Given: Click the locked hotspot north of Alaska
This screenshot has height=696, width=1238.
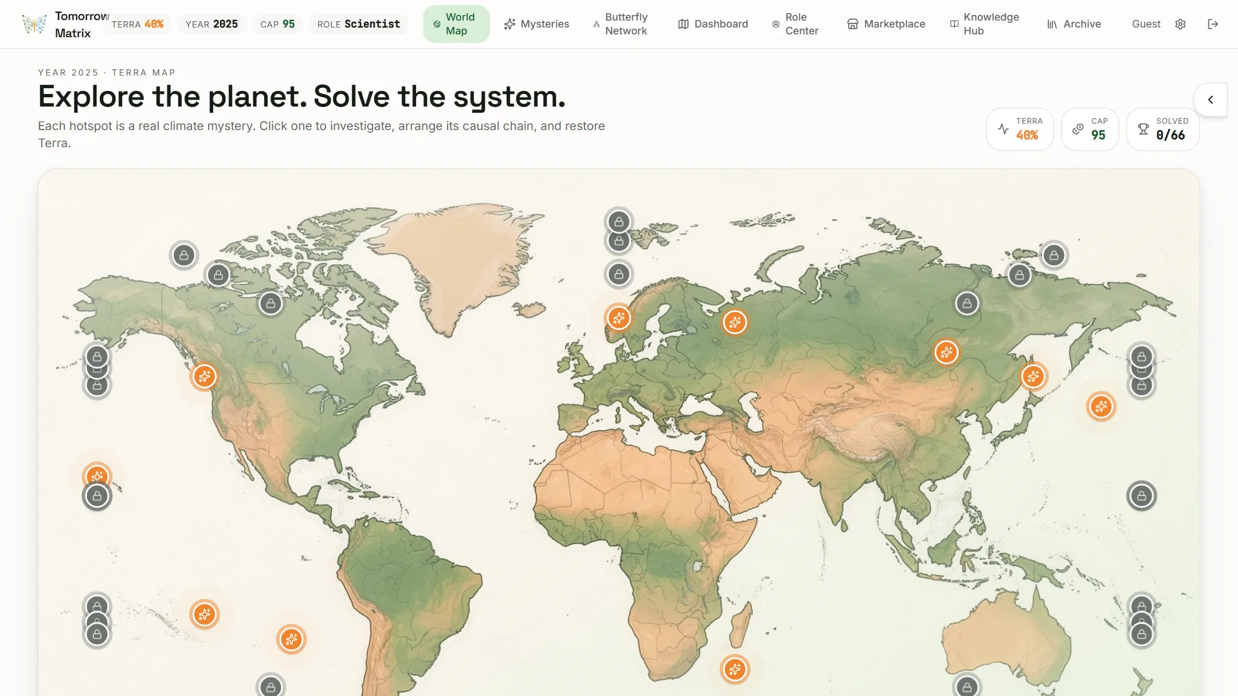Looking at the screenshot, I should click(x=184, y=255).
